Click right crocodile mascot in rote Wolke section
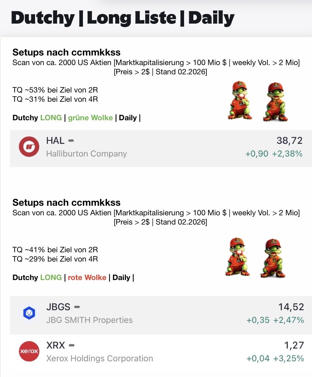The height and width of the screenshot is (377, 312). pos(273,258)
